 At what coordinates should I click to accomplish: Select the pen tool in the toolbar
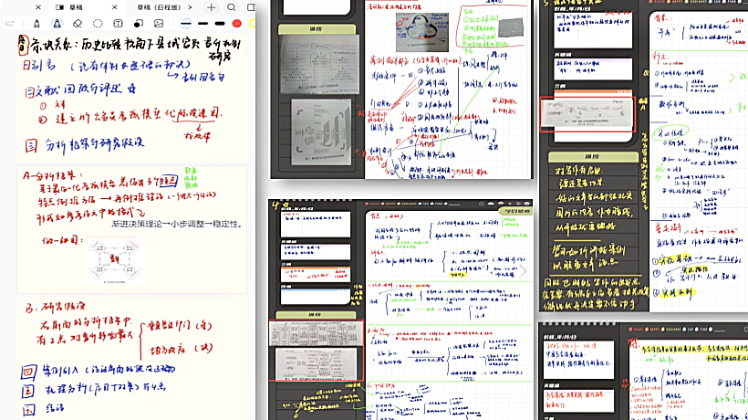(37, 23)
